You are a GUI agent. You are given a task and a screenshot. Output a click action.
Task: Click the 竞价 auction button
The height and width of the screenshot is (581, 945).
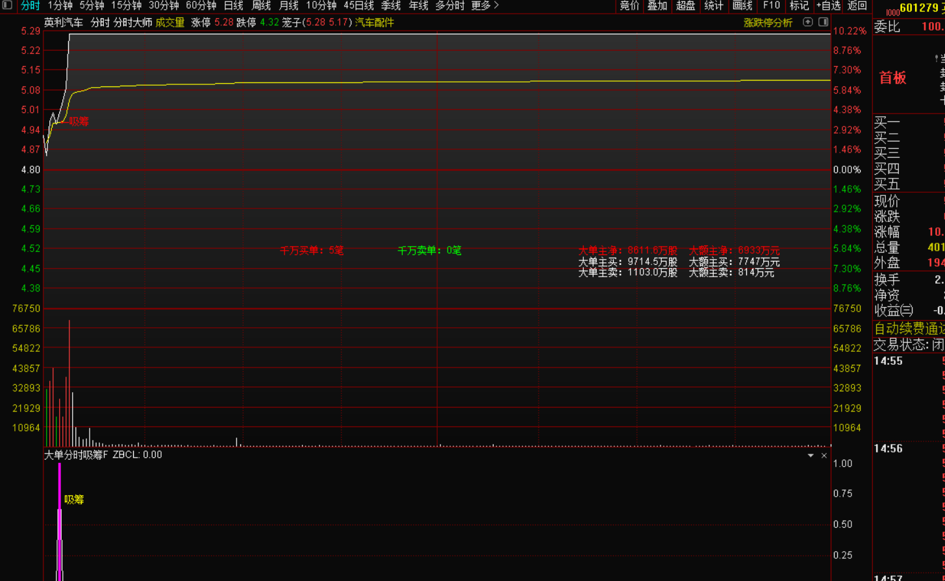point(629,6)
